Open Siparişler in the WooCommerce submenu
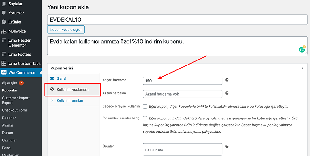Image resolution: width=310 pixels, height=156 pixels. pyautogui.click(x=10, y=83)
